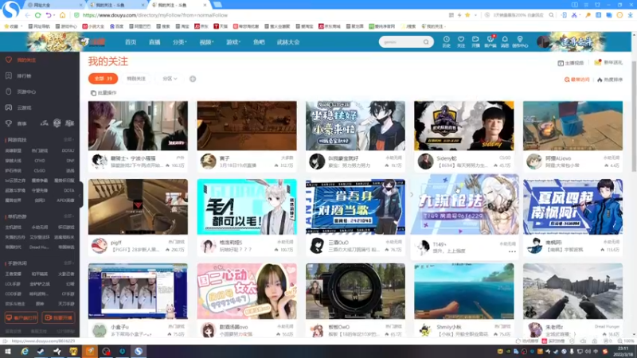Go to 鱼吧 in the top nav
The height and width of the screenshot is (358, 637).
pyautogui.click(x=259, y=42)
